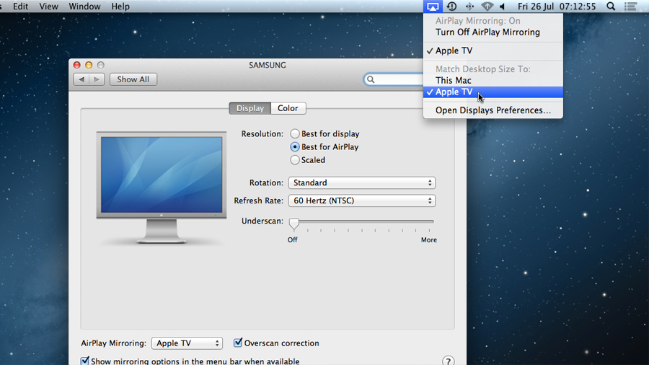Select the Scaled resolution option

[295, 160]
